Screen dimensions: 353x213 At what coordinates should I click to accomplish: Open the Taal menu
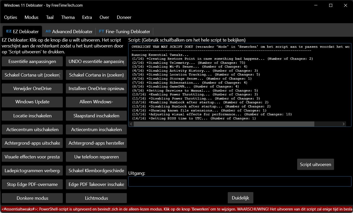pos(50,17)
